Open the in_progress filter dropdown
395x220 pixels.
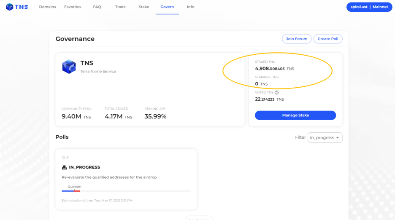coord(325,137)
